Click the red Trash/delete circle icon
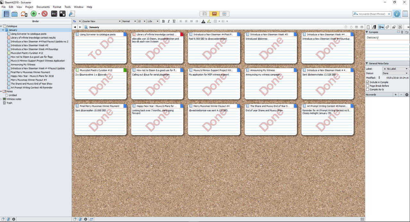 point(45,14)
